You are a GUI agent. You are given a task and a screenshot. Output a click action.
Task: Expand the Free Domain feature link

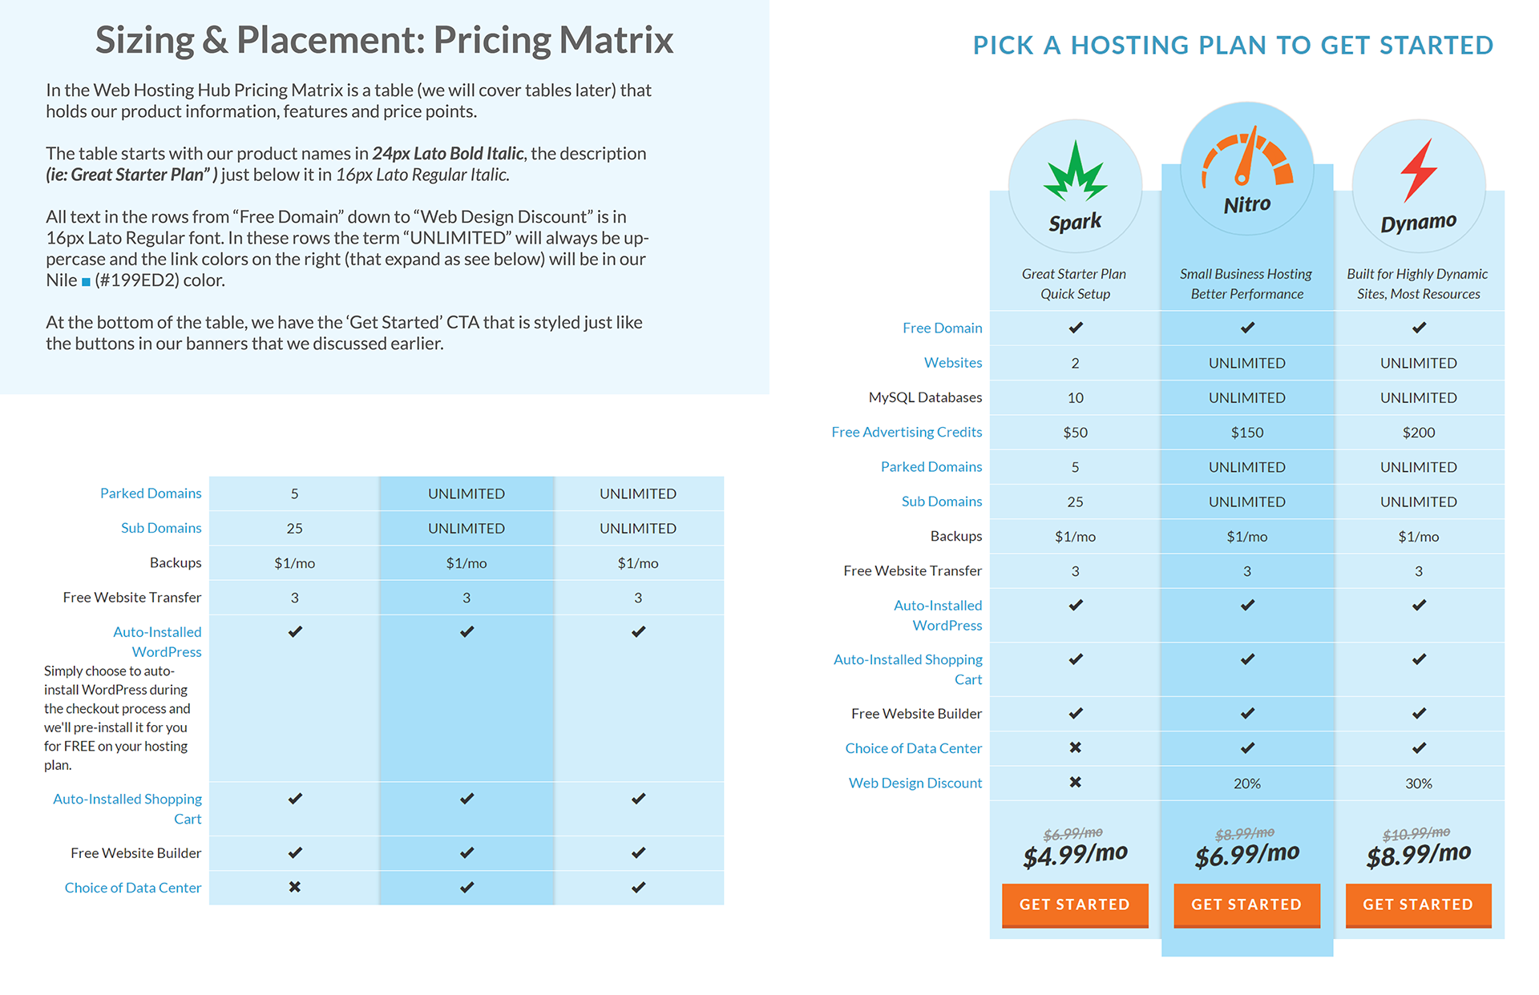pos(942,328)
